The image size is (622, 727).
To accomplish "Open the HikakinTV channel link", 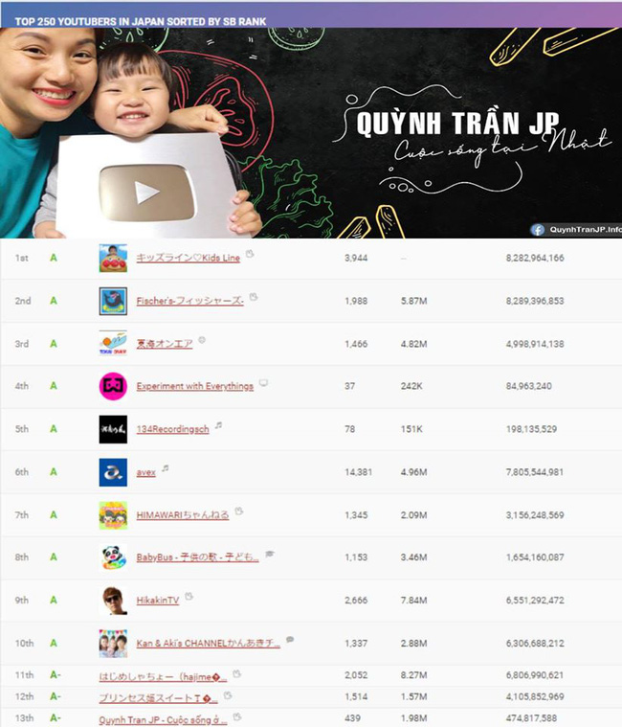I will (157, 601).
